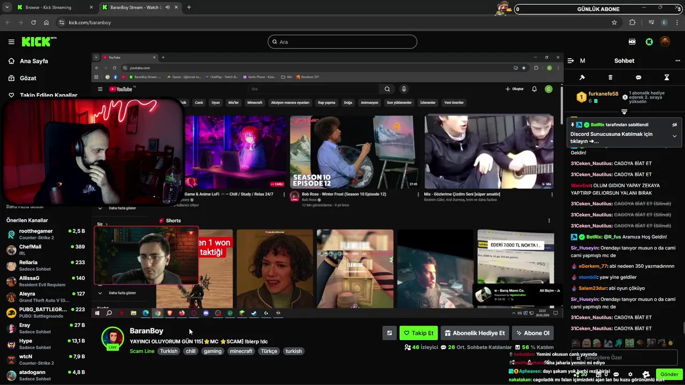Click the gaming tag
Image resolution: width=685 pixels, height=385 pixels.
pyautogui.click(x=212, y=351)
